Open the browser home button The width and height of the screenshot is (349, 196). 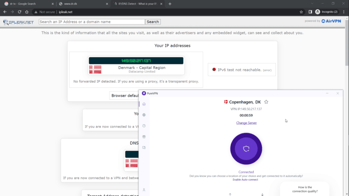pos(27,12)
